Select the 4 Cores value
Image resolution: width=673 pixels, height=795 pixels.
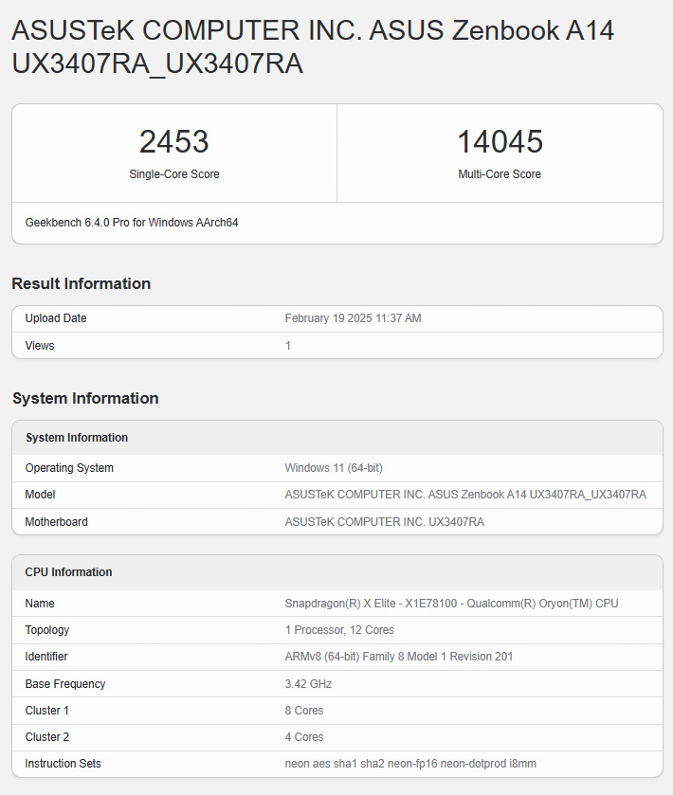click(x=304, y=737)
